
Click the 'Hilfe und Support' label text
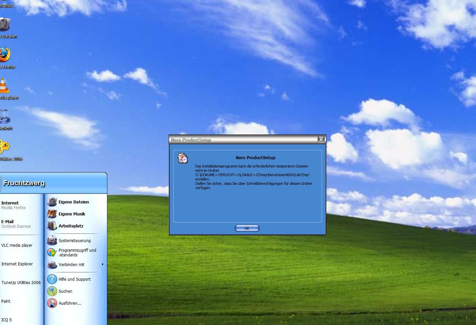[75, 279]
